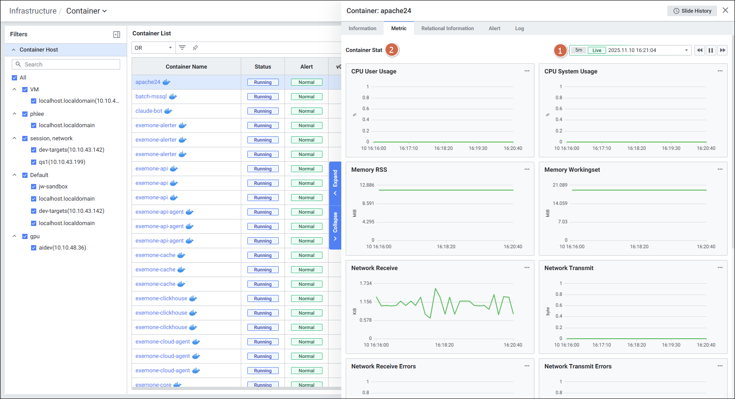Open the OR condition dropdown

pos(153,48)
